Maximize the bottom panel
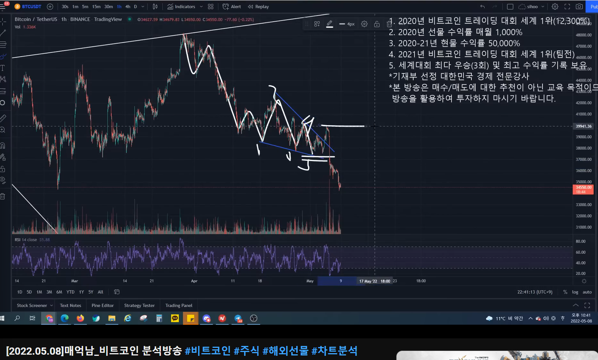The image size is (598, 360). click(587, 305)
